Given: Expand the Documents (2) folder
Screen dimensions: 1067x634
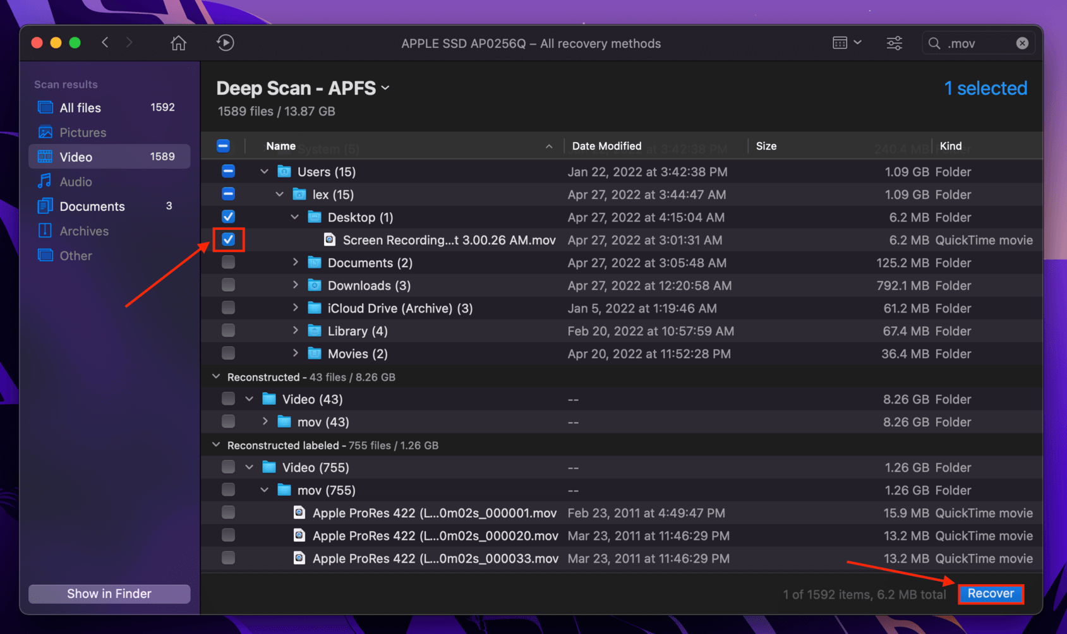Looking at the screenshot, I should point(295,262).
